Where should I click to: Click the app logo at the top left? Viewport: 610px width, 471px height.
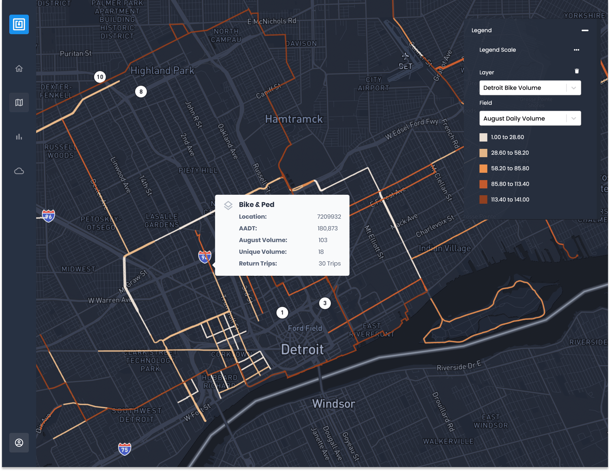[x=19, y=25]
